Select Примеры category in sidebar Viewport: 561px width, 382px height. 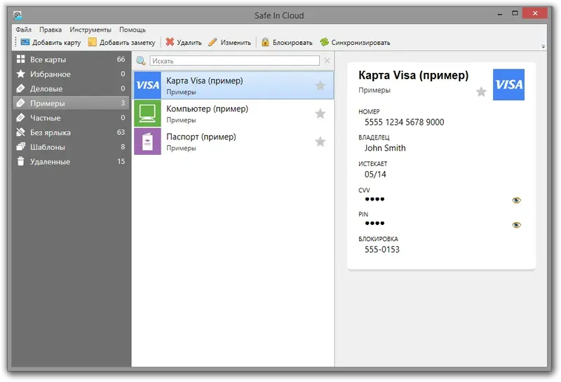pyautogui.click(x=71, y=103)
